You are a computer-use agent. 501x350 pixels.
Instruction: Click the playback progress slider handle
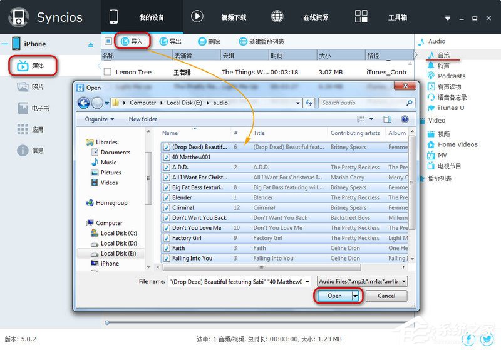106,322
